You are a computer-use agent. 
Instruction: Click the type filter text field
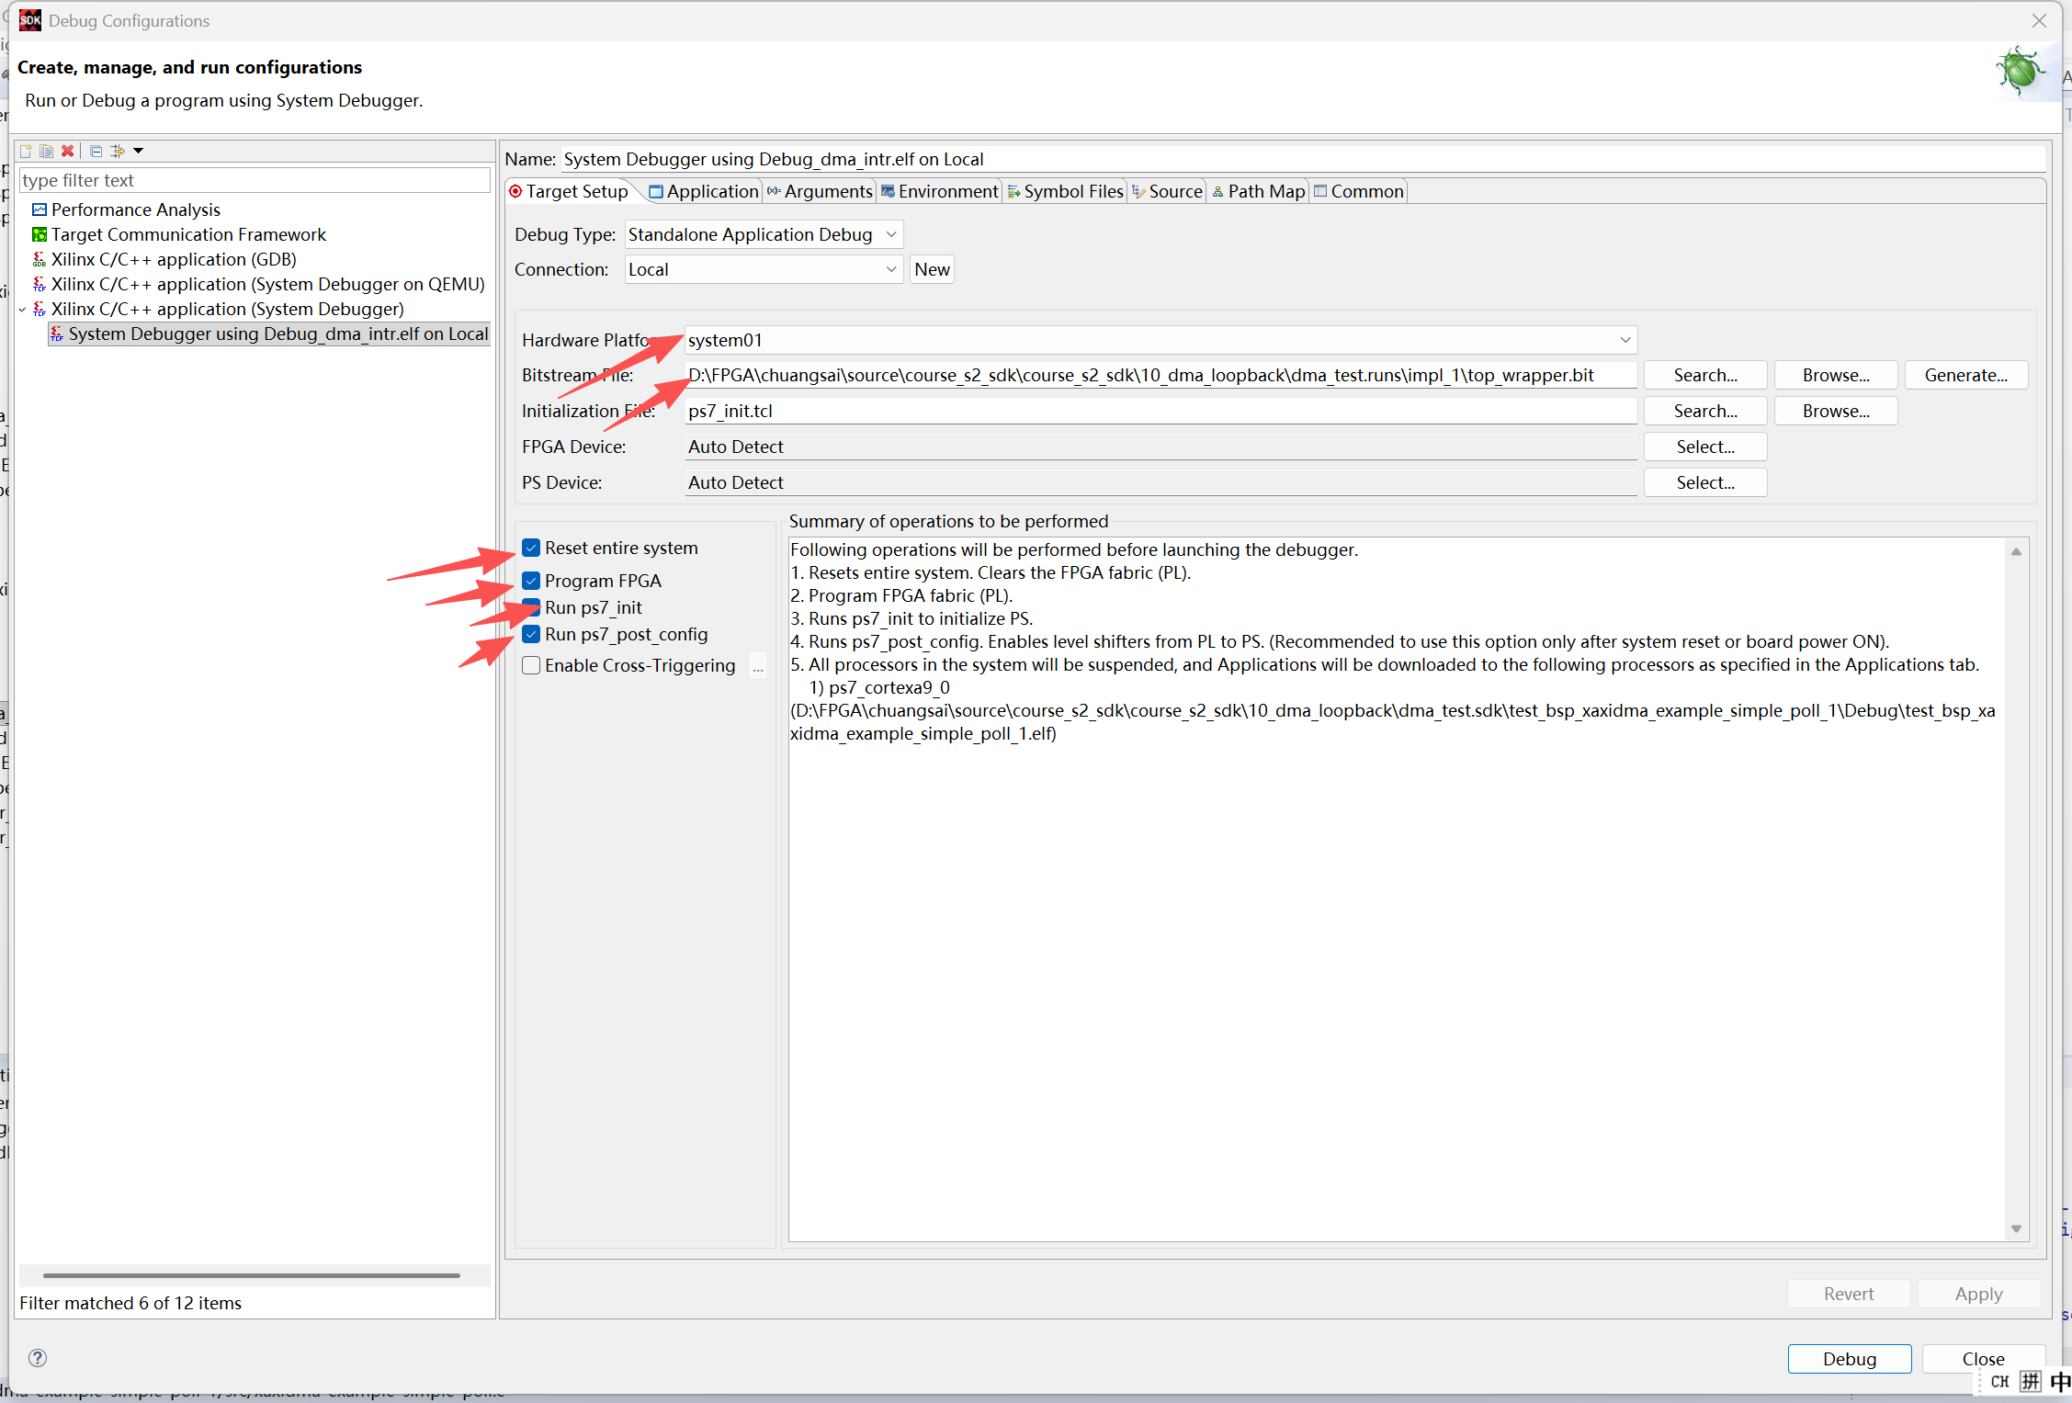(254, 180)
